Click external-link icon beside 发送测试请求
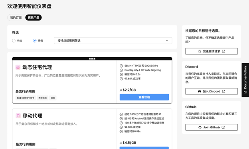 point(223,51)
